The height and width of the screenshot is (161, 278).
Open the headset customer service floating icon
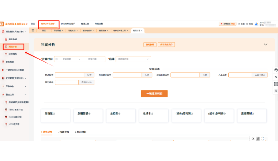[x=276, y=70]
